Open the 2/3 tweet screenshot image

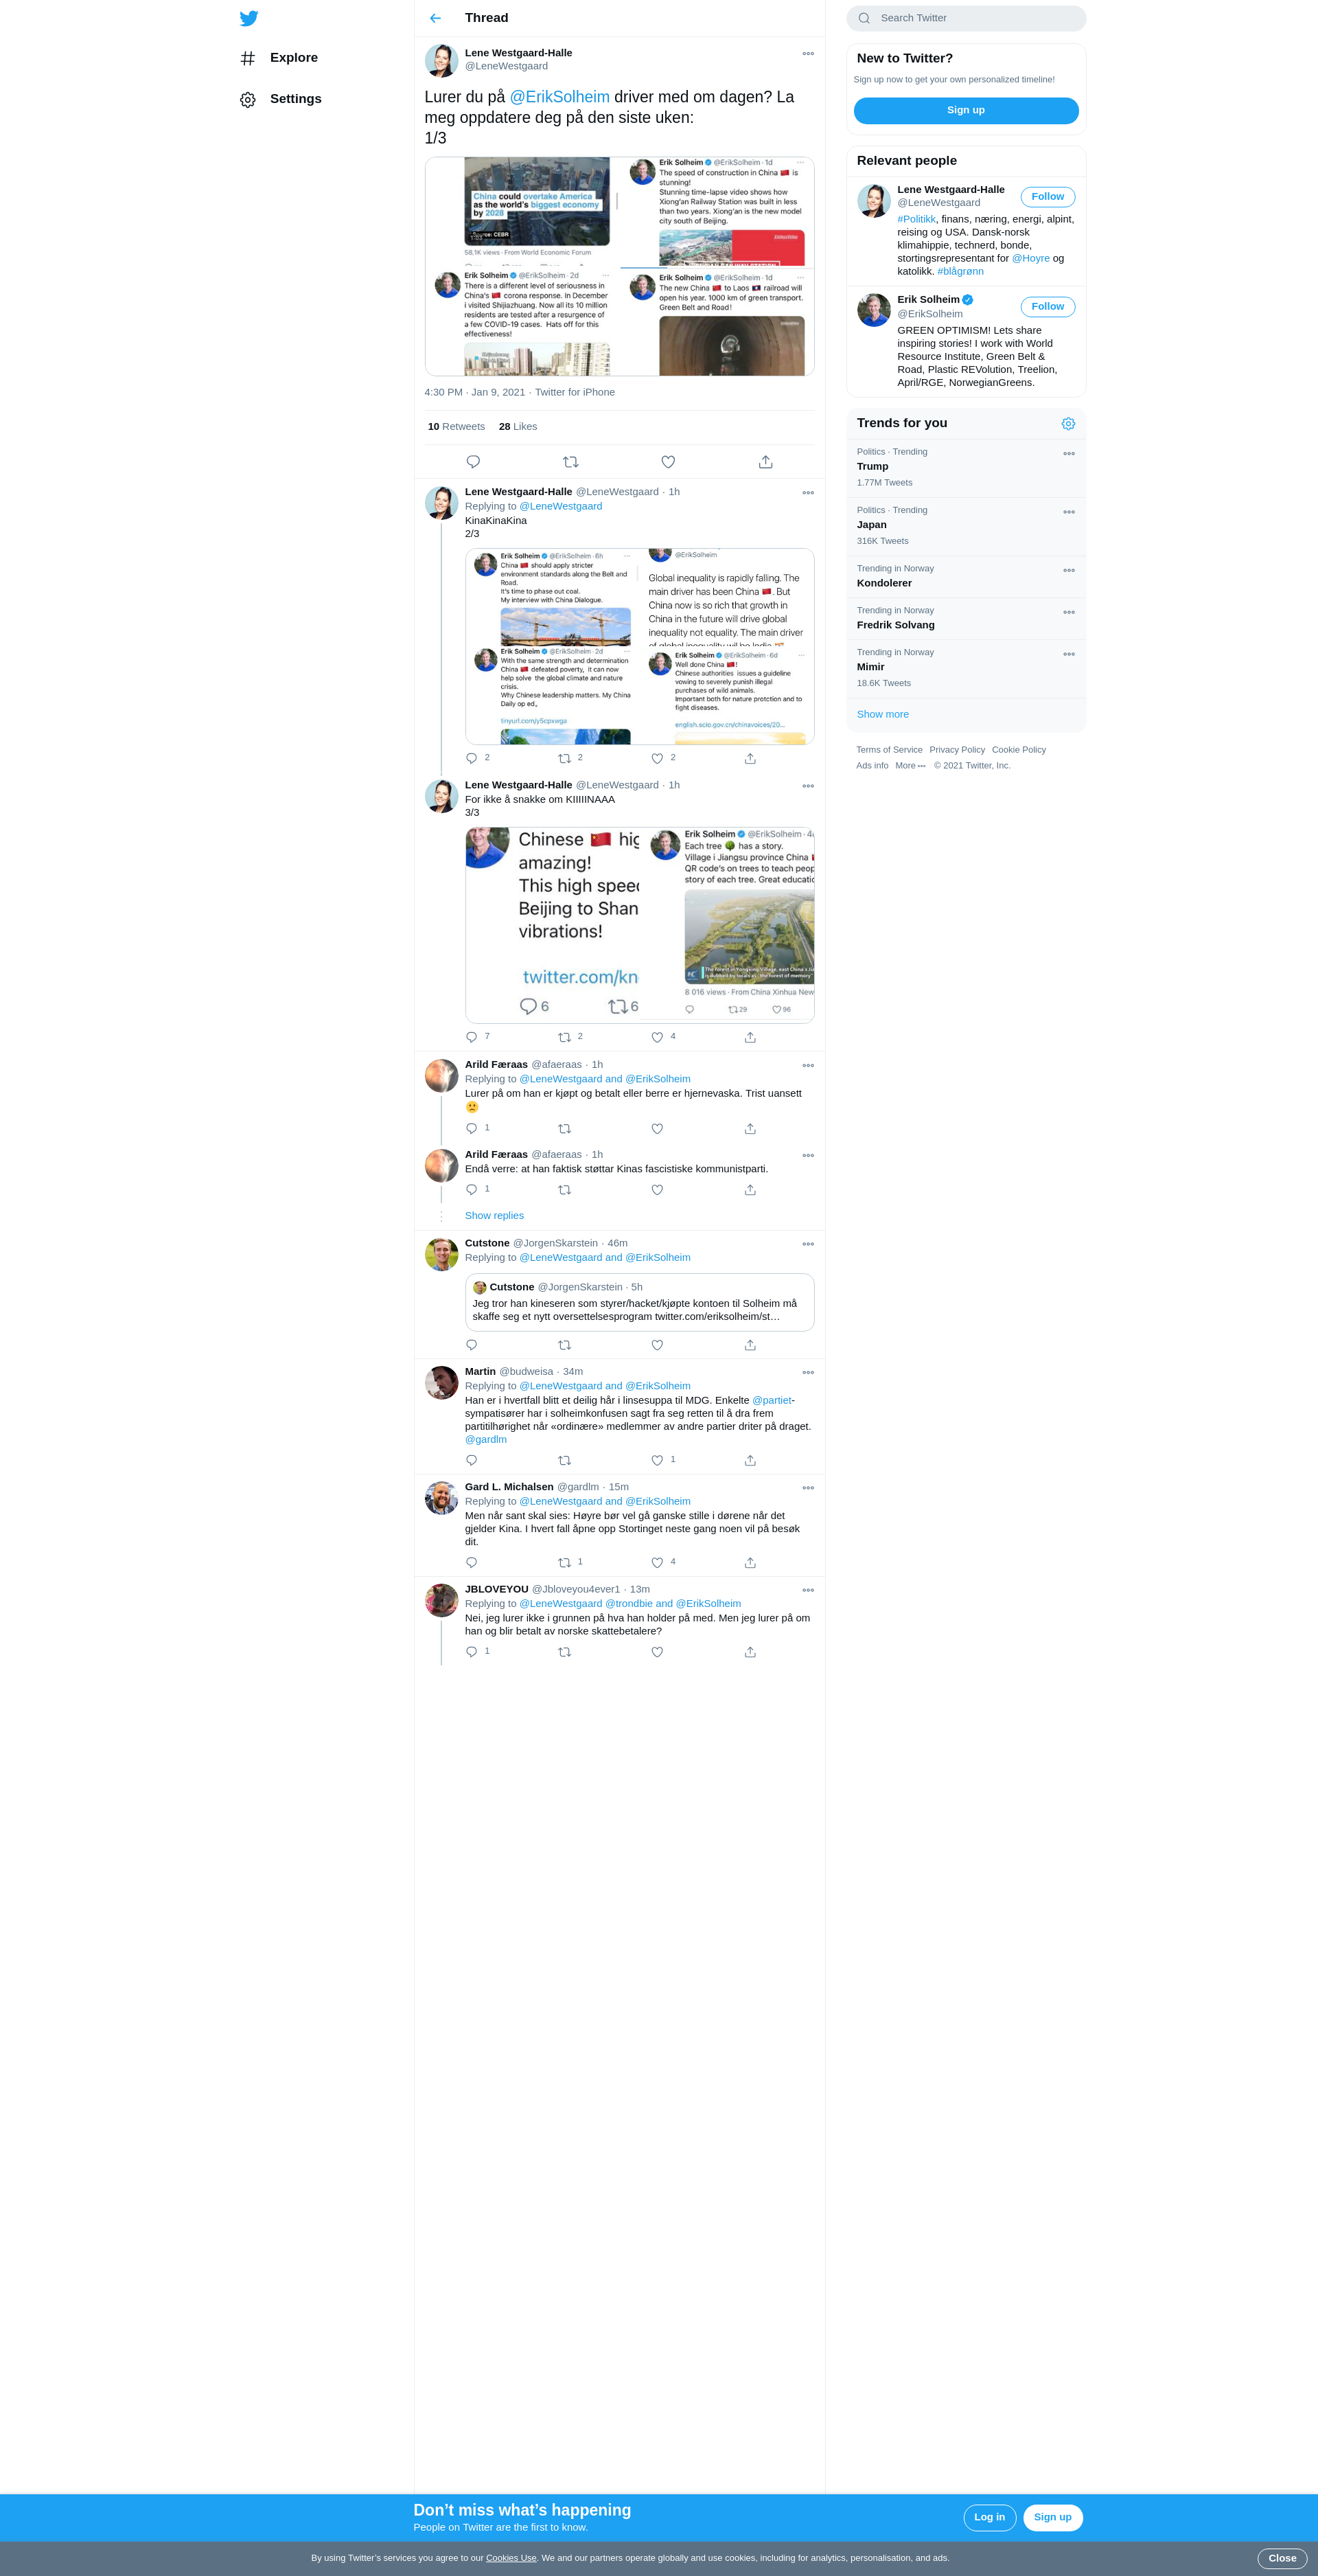[640, 647]
